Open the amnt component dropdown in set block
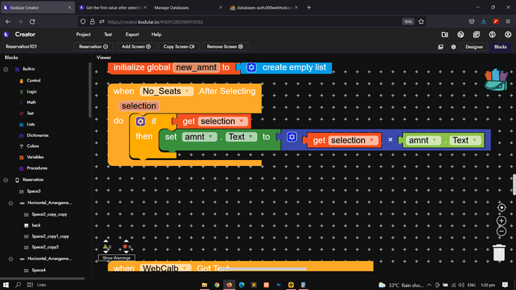 [x=200, y=137]
